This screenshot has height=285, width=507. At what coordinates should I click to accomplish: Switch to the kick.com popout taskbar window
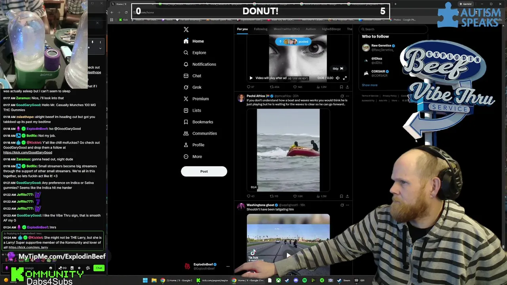point(212,280)
